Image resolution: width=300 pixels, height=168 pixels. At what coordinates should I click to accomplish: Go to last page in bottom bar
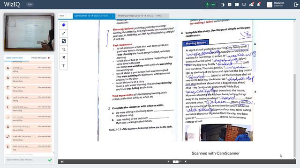pyautogui.click(x=186, y=161)
